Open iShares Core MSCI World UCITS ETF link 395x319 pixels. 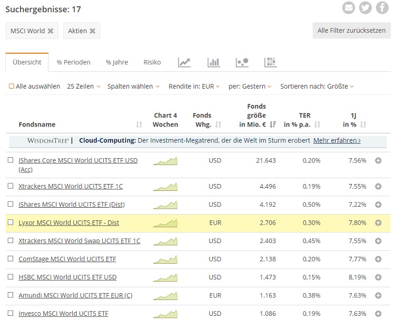78,165
